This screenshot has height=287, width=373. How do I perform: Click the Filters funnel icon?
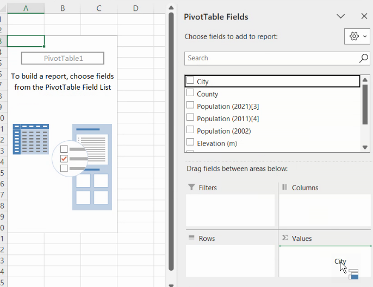[x=191, y=188]
